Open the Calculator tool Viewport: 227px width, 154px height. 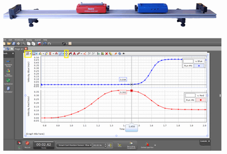point(8,89)
